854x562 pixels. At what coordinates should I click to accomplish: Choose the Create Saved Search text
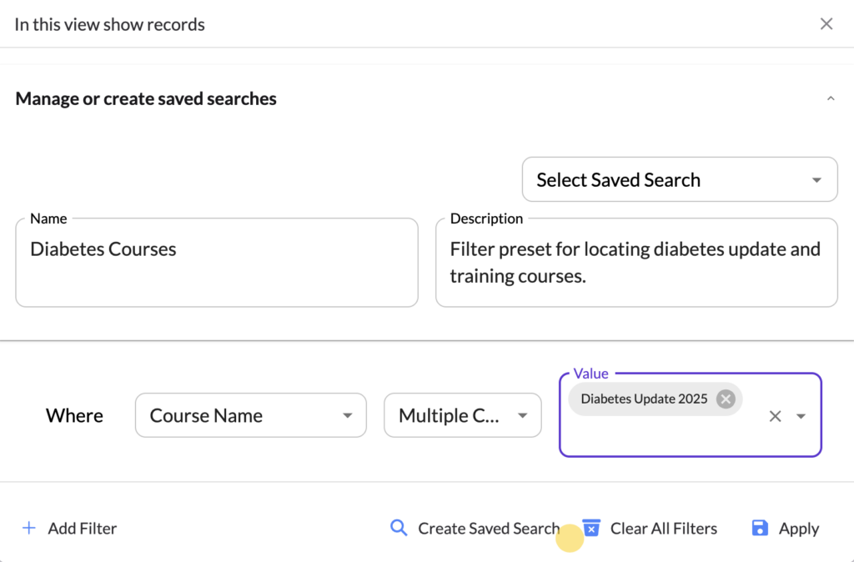[x=488, y=529]
